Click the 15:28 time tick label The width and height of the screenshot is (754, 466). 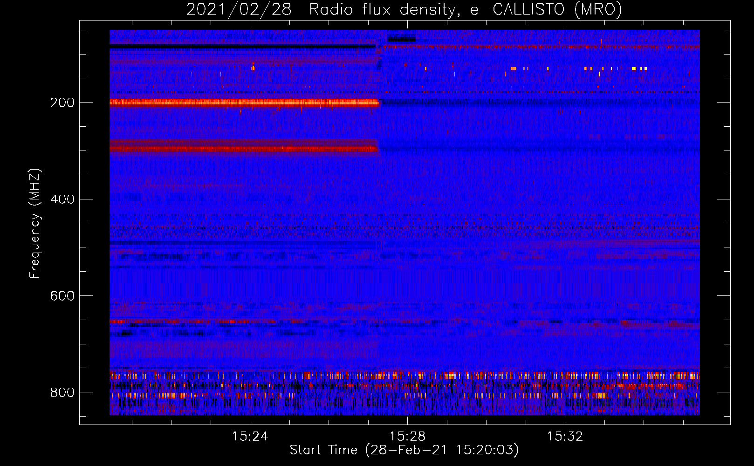(408, 436)
